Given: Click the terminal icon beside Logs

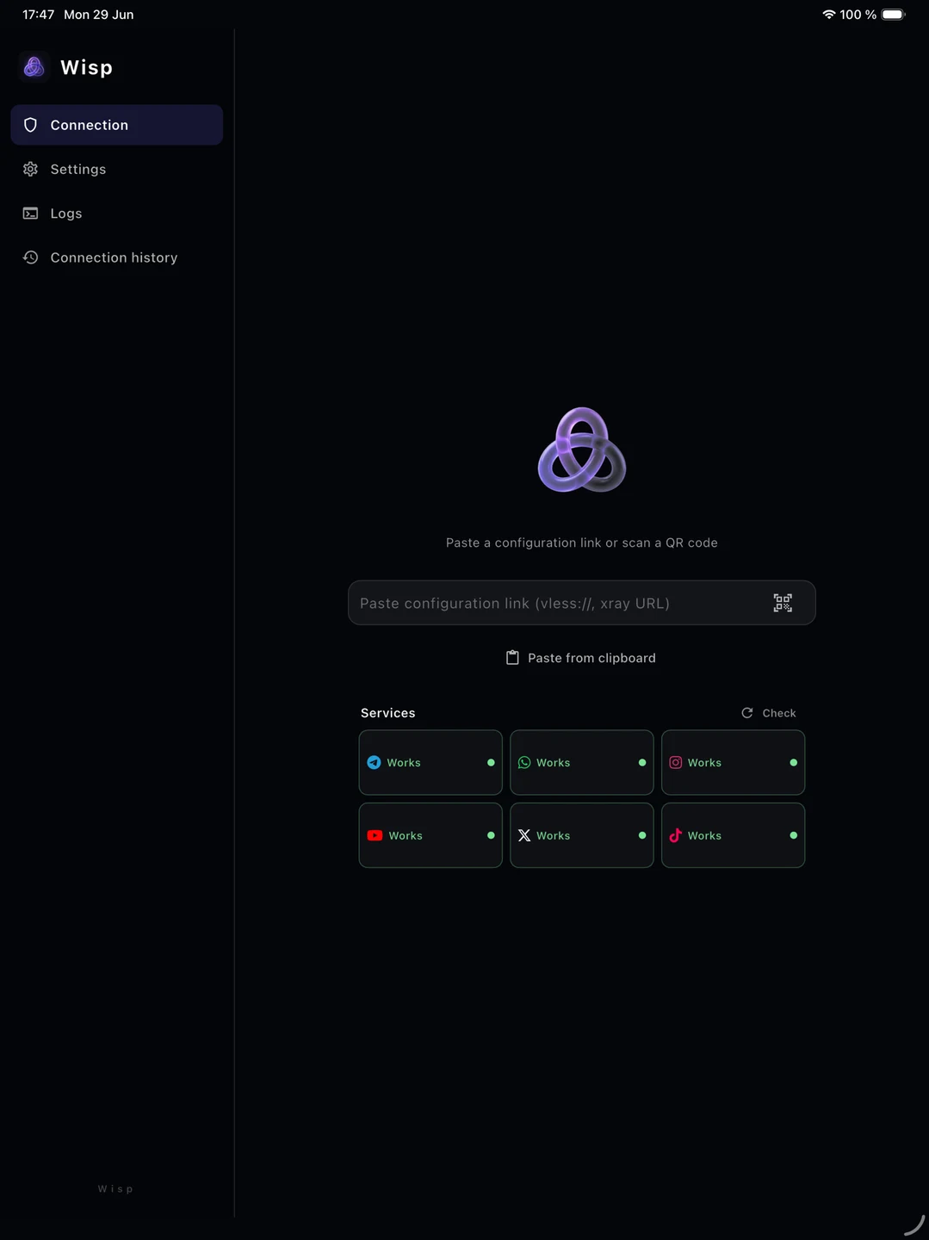Looking at the screenshot, I should (30, 214).
